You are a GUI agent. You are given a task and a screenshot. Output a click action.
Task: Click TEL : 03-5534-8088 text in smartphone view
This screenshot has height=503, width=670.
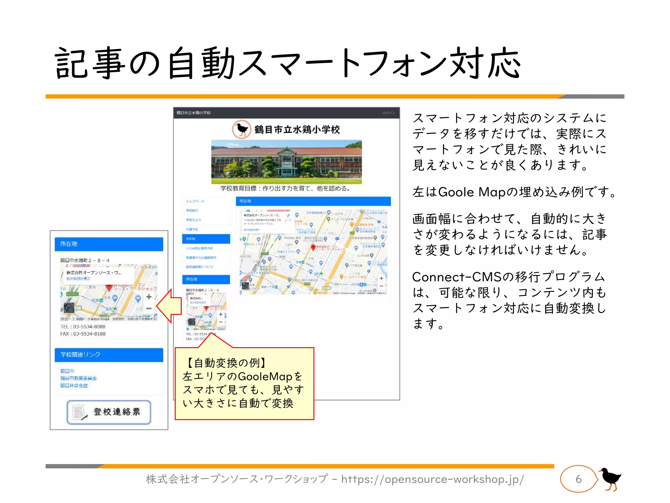pyautogui.click(x=83, y=326)
